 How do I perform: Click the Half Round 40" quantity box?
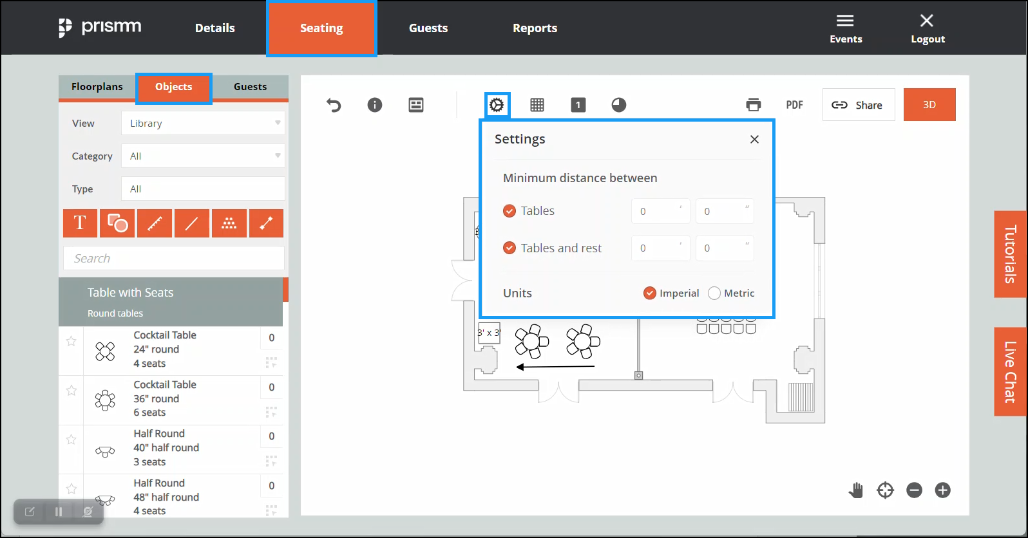(x=272, y=436)
